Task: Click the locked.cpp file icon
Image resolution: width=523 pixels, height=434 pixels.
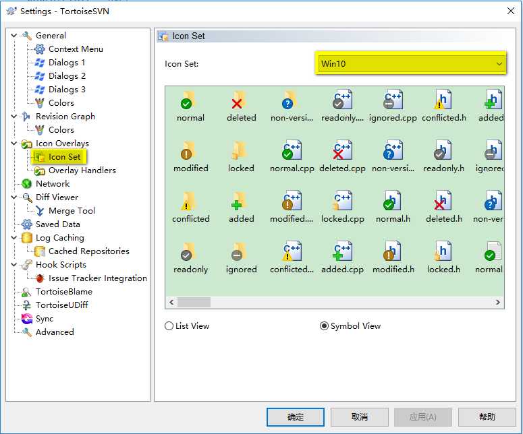Action: pos(342,201)
